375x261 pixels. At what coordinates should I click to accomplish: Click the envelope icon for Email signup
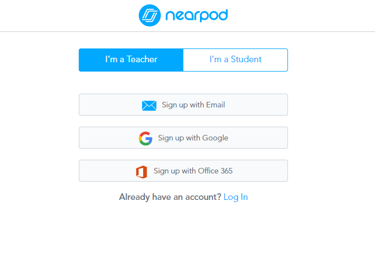tap(149, 105)
